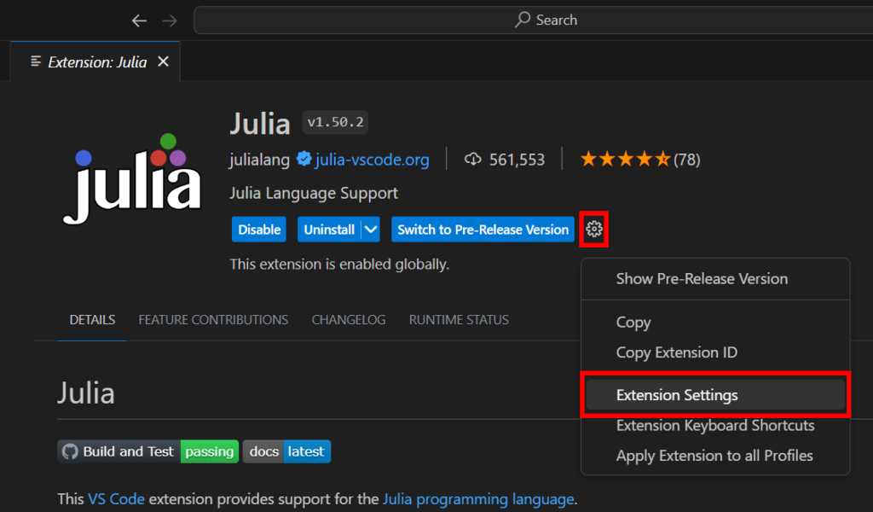Image resolution: width=873 pixels, height=512 pixels.
Task: Click the Julia readme heading
Action: coord(86,393)
